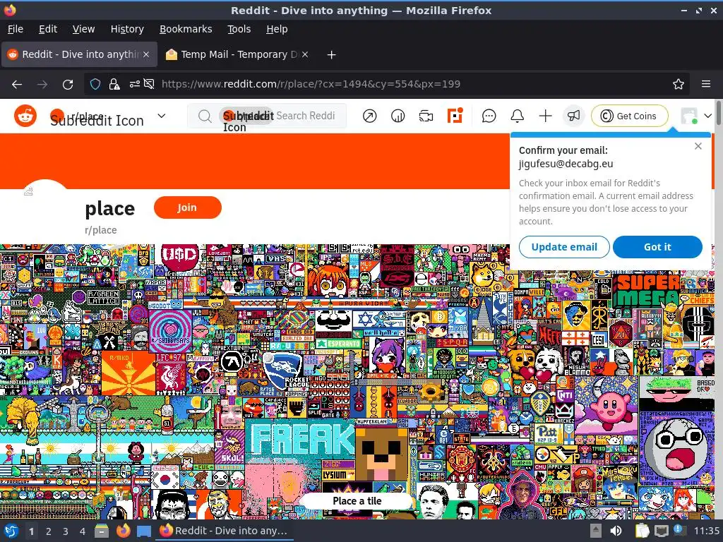The image size is (723, 542).
Task: Go back with the browser arrow
Action: (17, 85)
